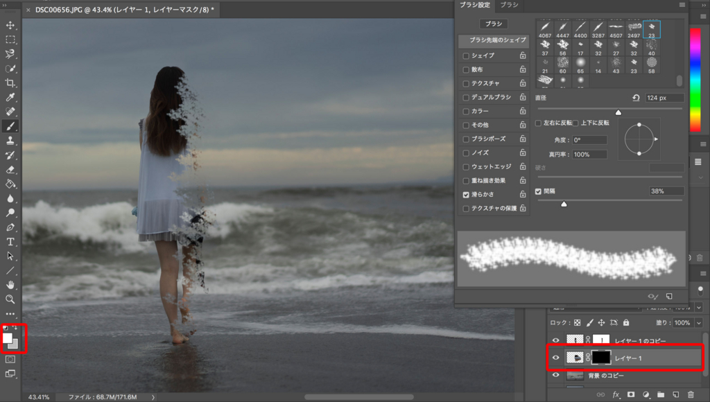Select the Paint Bucket tool
Image resolution: width=710 pixels, height=402 pixels.
10,184
